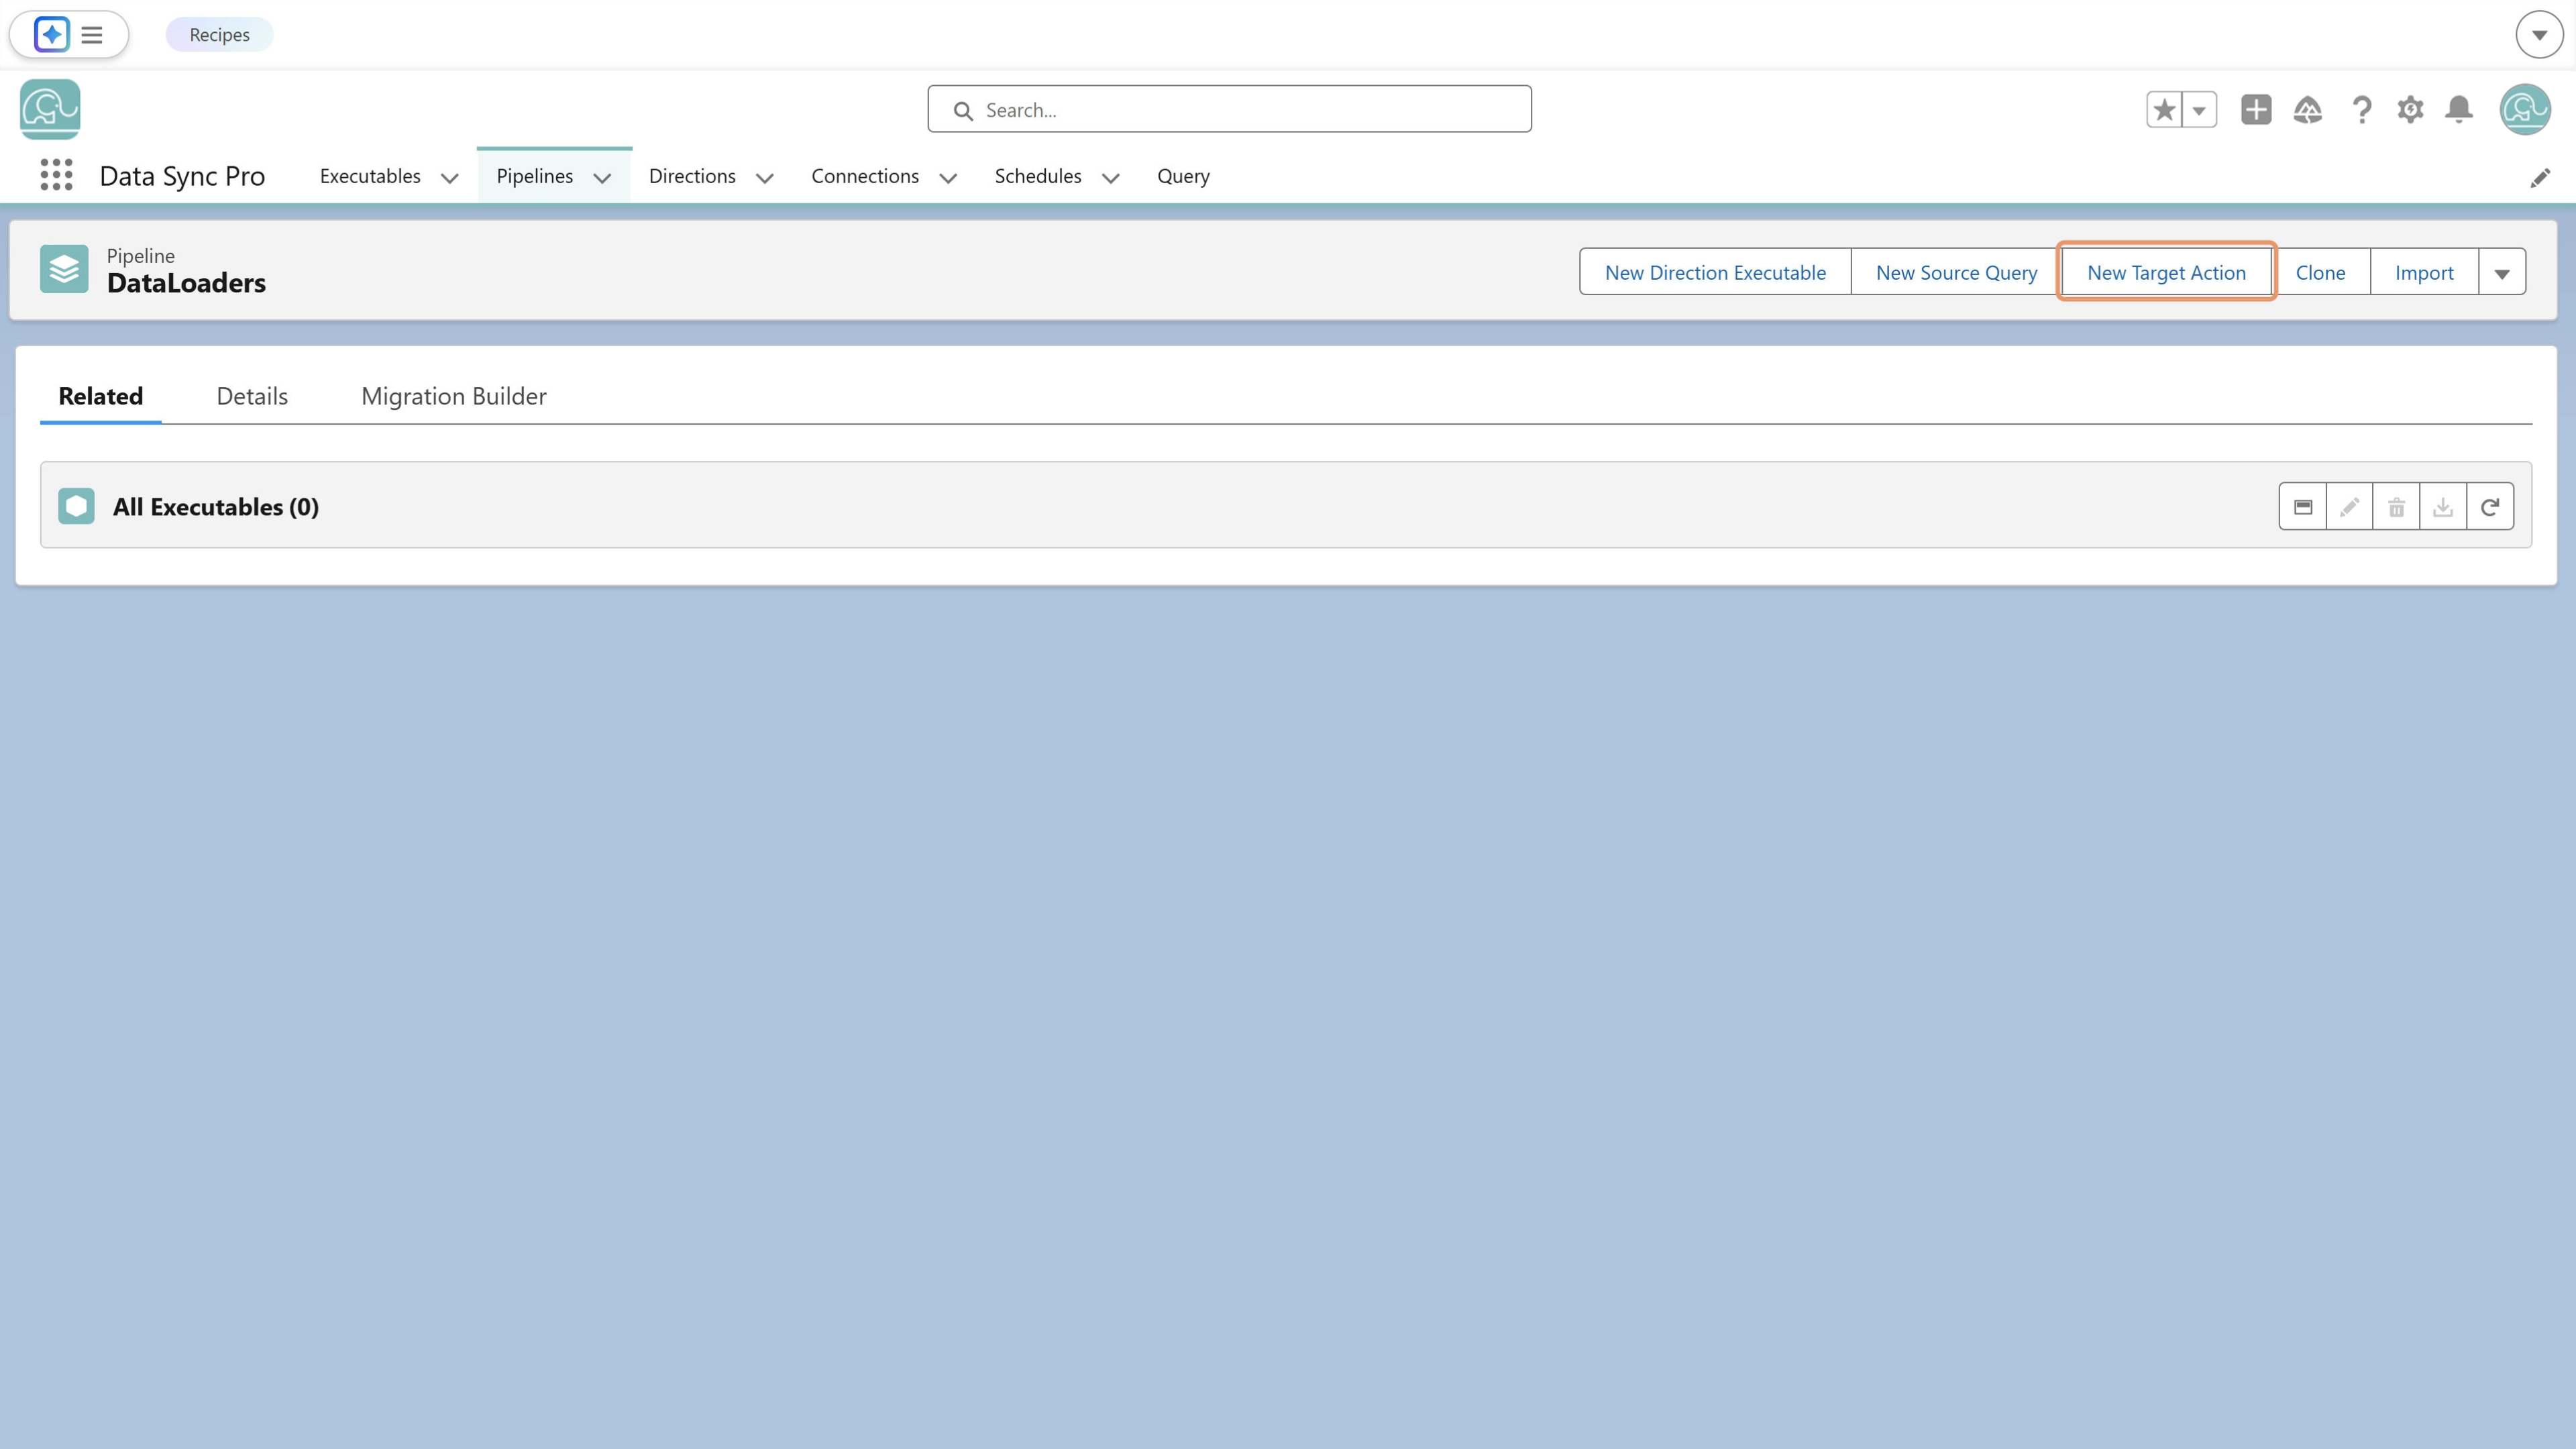Click the DataLoaders pipeline title

click(186, 283)
